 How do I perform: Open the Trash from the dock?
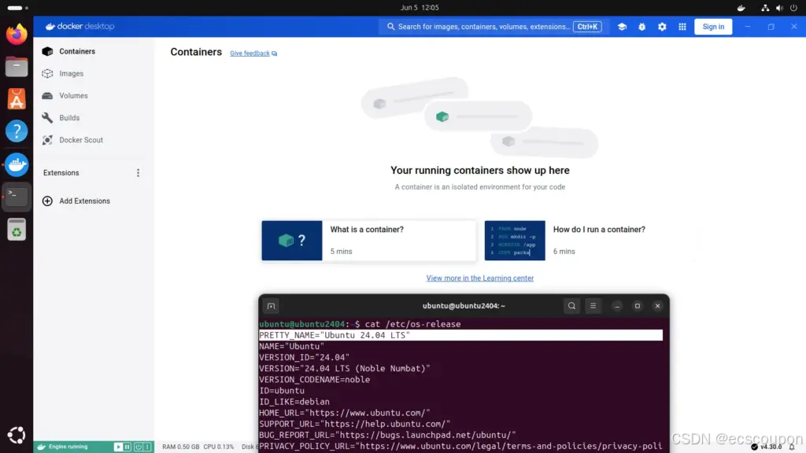tap(17, 230)
